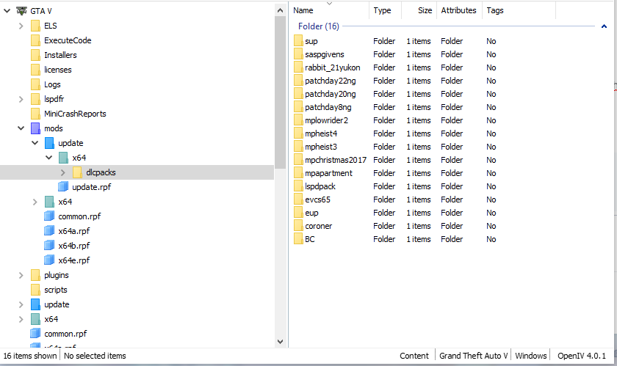This screenshot has height=366, width=617.
Task: Select patchday20ng in file list
Action: point(330,94)
